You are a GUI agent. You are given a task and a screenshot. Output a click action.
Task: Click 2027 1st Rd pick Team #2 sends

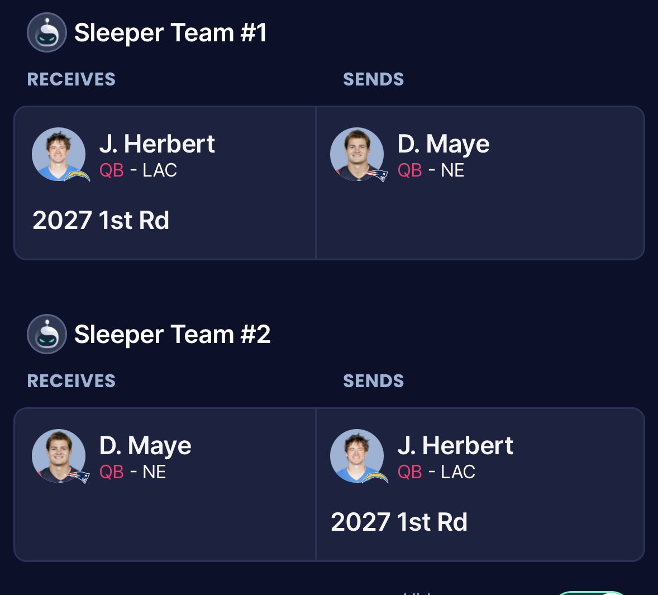click(x=399, y=522)
